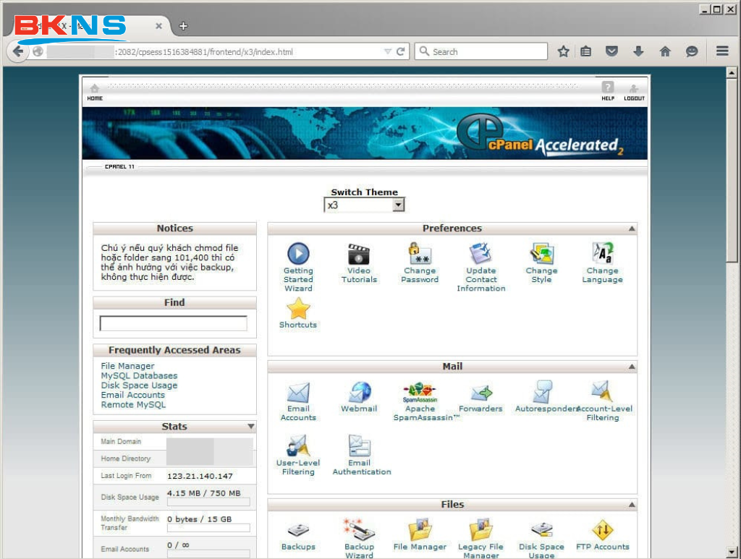This screenshot has width=741, height=559.
Task: Open the Getting Started Wizard icon
Action: (298, 255)
